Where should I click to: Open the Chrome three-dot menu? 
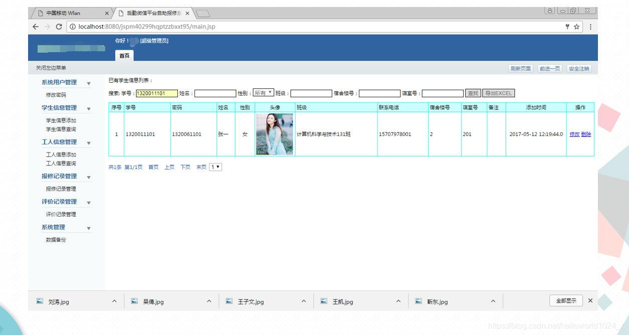[x=590, y=27]
